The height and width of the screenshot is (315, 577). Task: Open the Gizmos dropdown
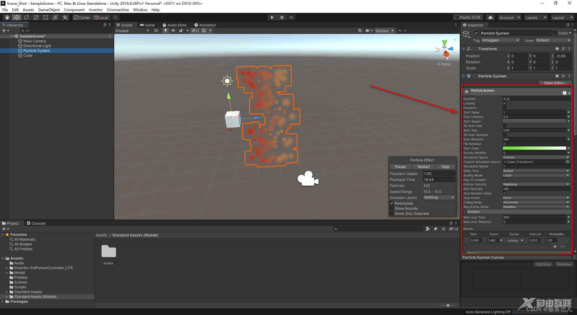384,31
